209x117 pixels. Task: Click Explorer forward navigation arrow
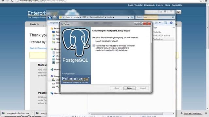(x=55, y=17)
